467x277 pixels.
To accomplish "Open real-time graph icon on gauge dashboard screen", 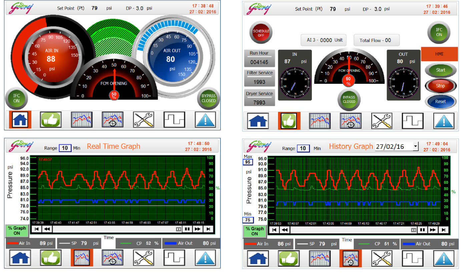I will pyautogui.click(x=82, y=119).
